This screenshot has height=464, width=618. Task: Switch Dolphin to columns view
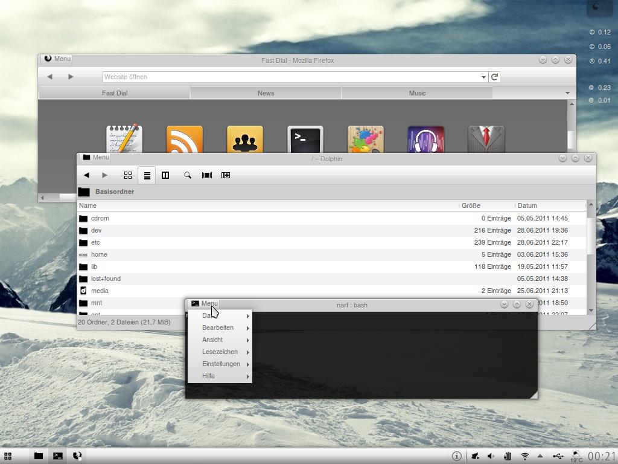coord(165,175)
